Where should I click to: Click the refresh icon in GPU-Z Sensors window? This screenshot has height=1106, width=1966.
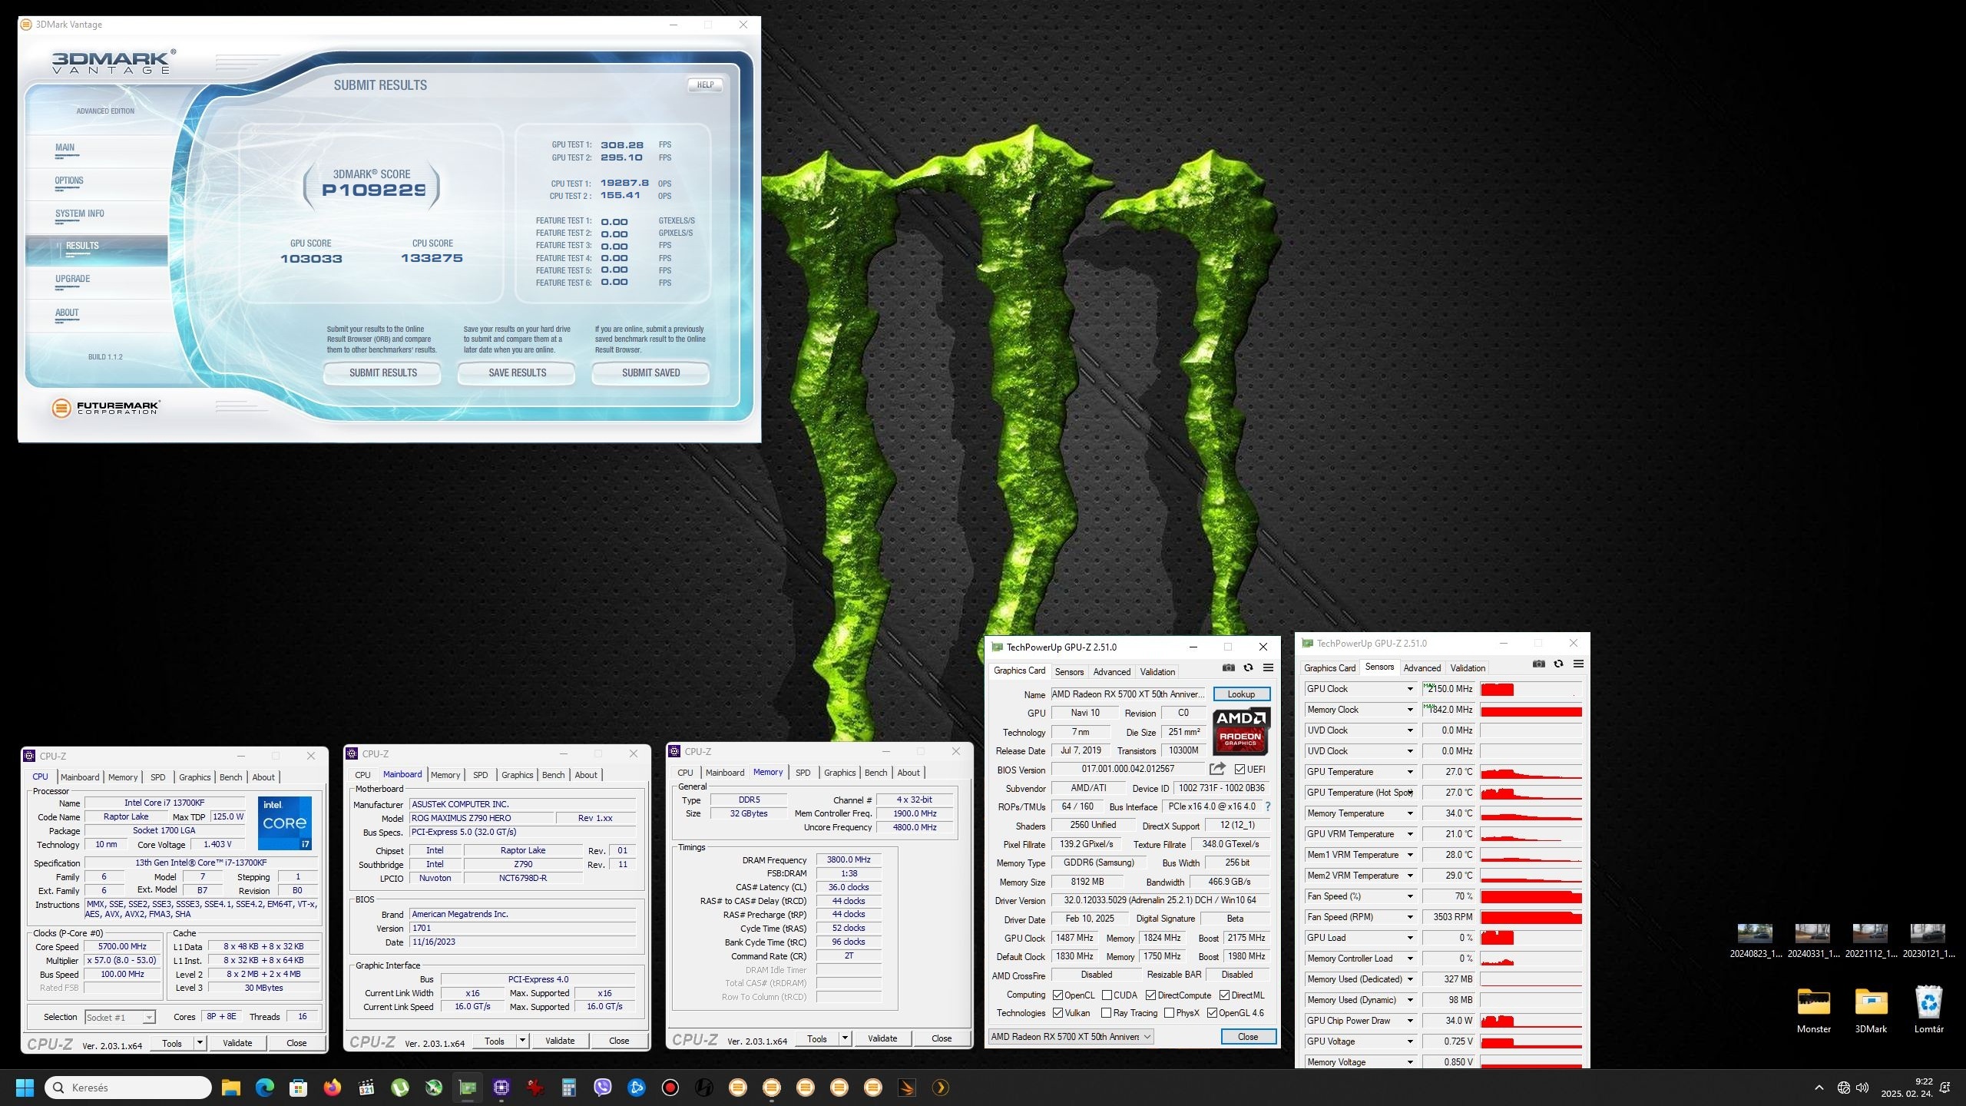[x=1558, y=664]
